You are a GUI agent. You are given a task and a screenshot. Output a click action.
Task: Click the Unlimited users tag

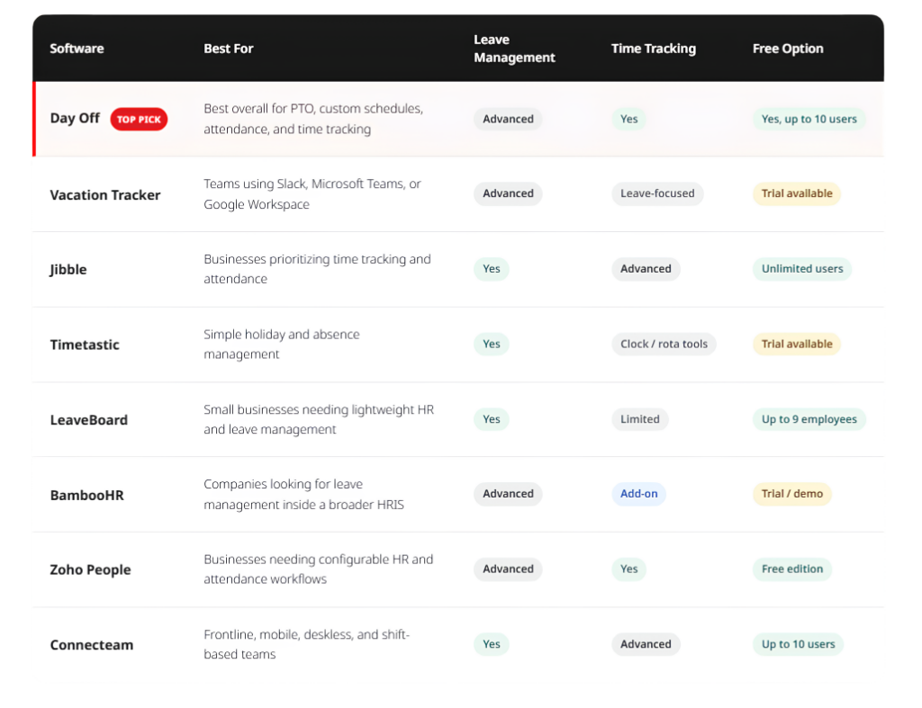802,268
